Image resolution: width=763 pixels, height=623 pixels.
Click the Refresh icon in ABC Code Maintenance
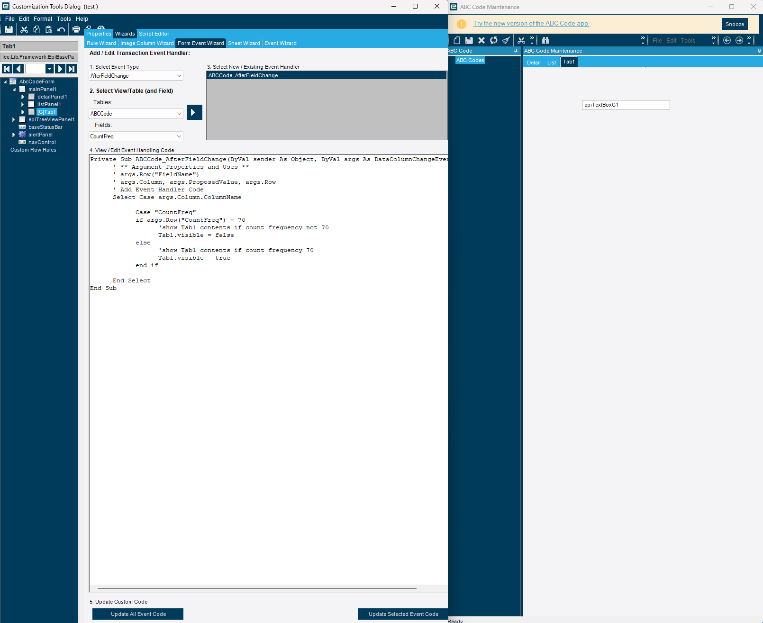[x=494, y=40]
